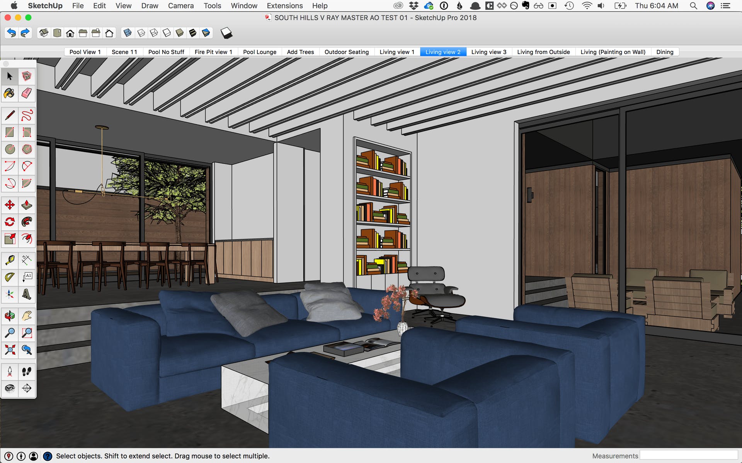This screenshot has width=742, height=463.
Task: Click the Zoom Extents tool
Action: pyautogui.click(x=10, y=350)
